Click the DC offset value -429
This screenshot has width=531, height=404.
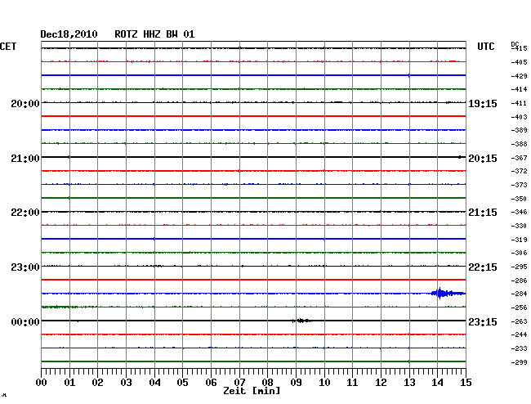point(519,76)
